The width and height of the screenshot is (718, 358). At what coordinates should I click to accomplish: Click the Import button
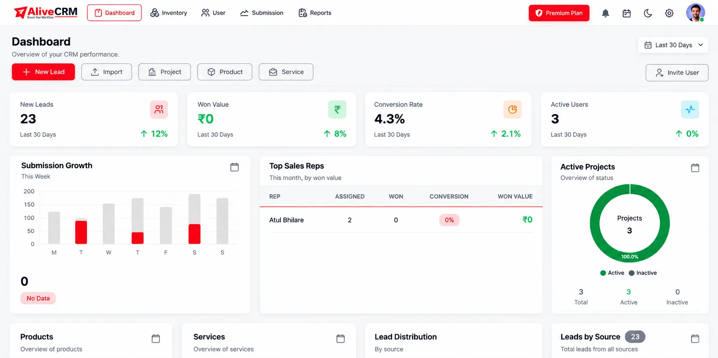coord(107,72)
